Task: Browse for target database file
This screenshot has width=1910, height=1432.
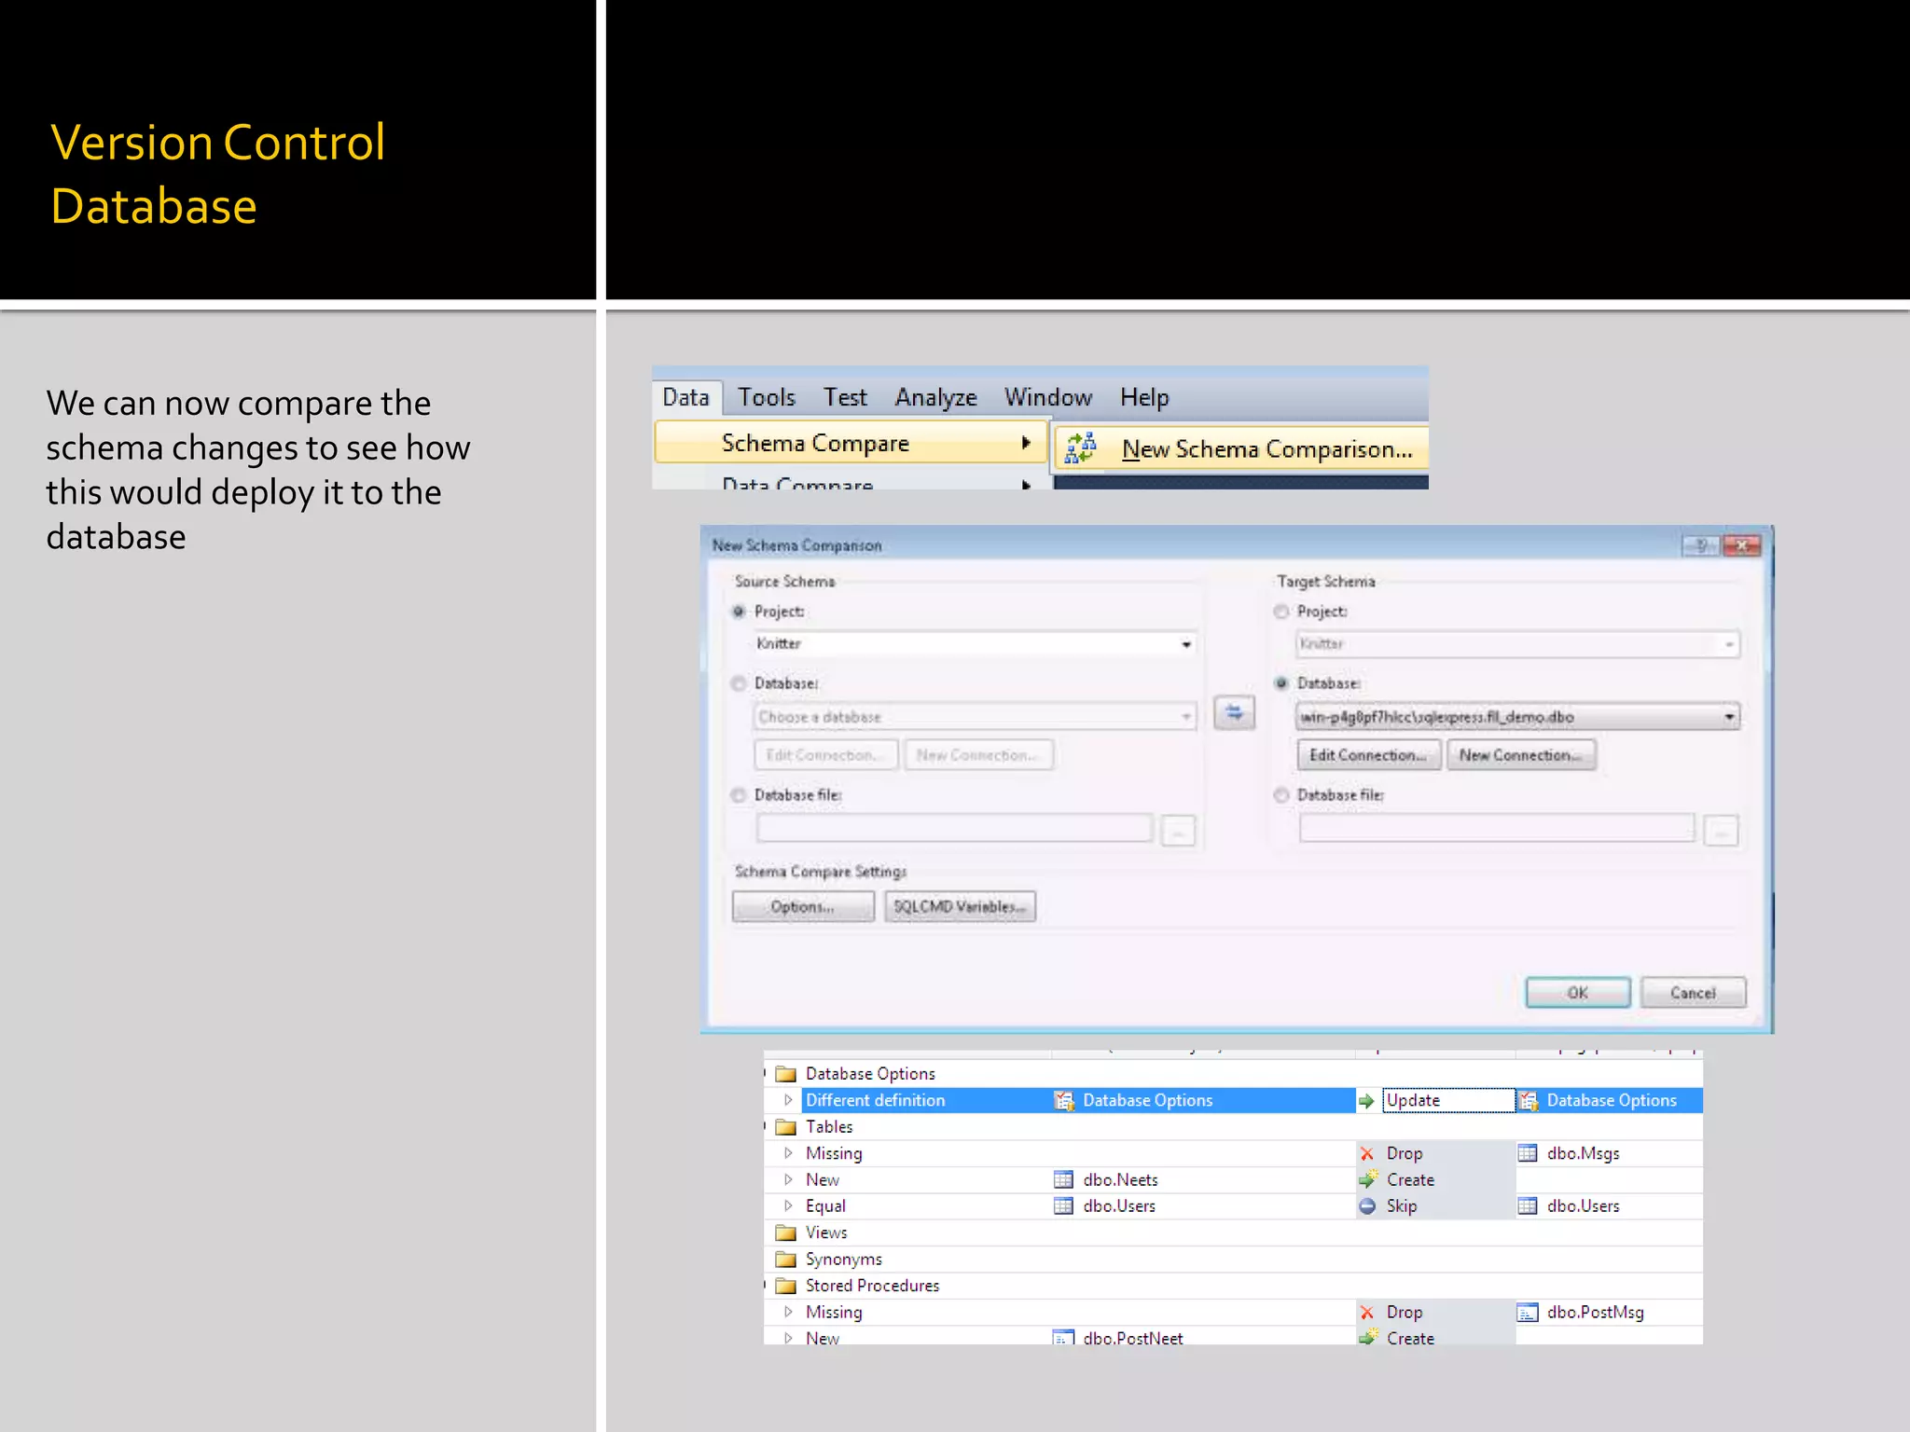Action: [x=1721, y=831]
